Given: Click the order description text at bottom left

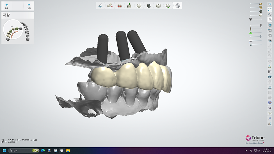Looking at the screenshot, I should [x=22, y=140].
